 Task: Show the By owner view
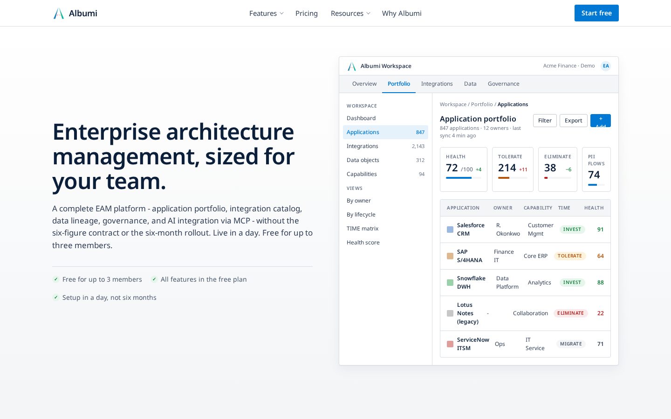pos(385,201)
